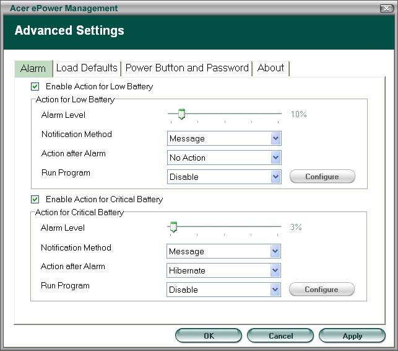398x351 pixels.
Task: Open Low Battery Notification Method dropdown
Action: (224, 138)
